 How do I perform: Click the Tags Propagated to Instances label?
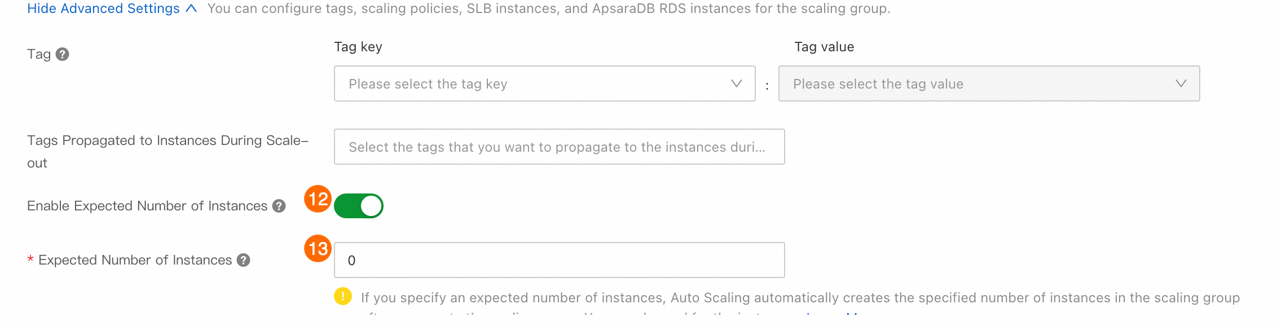click(x=168, y=140)
